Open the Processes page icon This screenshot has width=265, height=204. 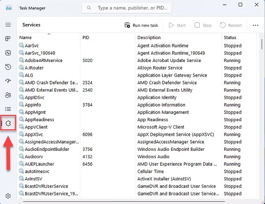8,39
